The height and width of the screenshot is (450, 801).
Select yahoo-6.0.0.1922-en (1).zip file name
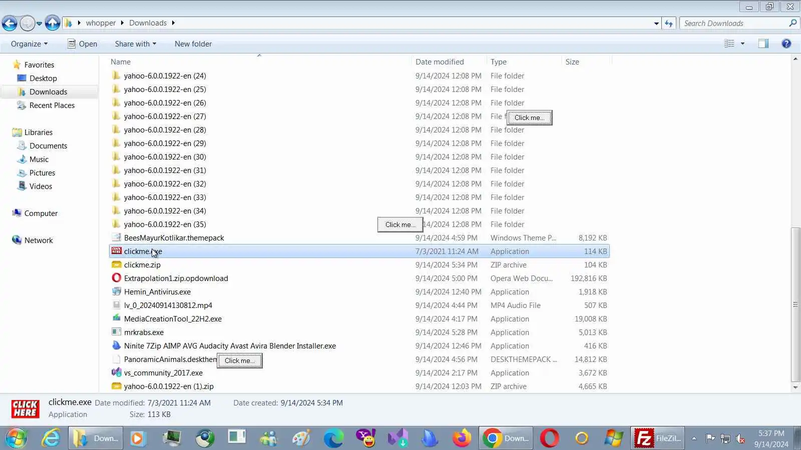pyautogui.click(x=169, y=386)
